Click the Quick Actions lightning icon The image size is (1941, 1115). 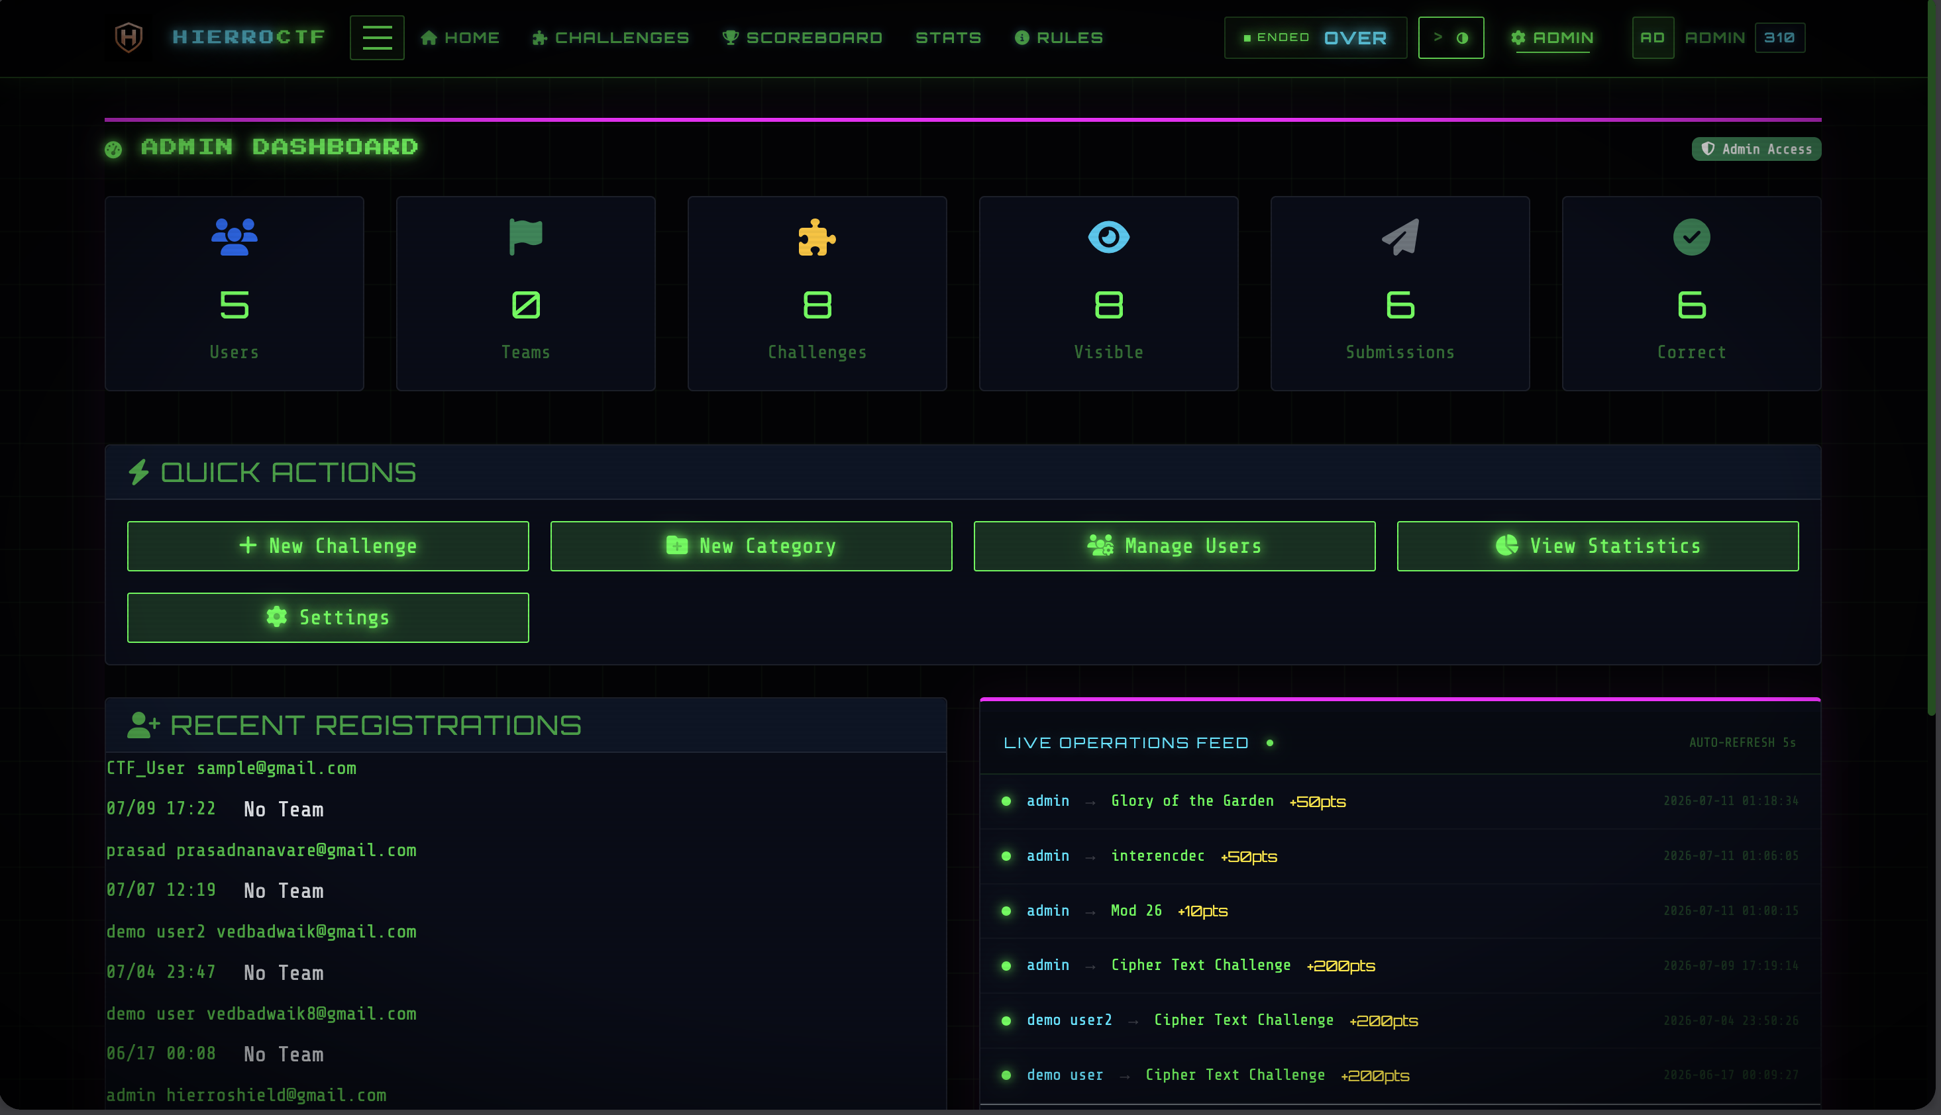138,473
